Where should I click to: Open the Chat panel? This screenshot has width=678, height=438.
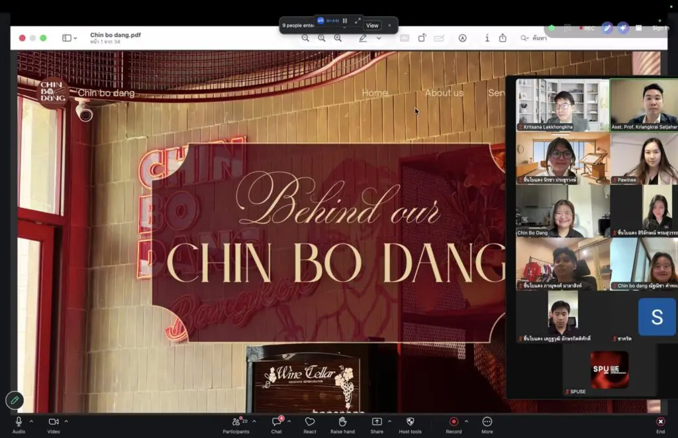pos(277,425)
